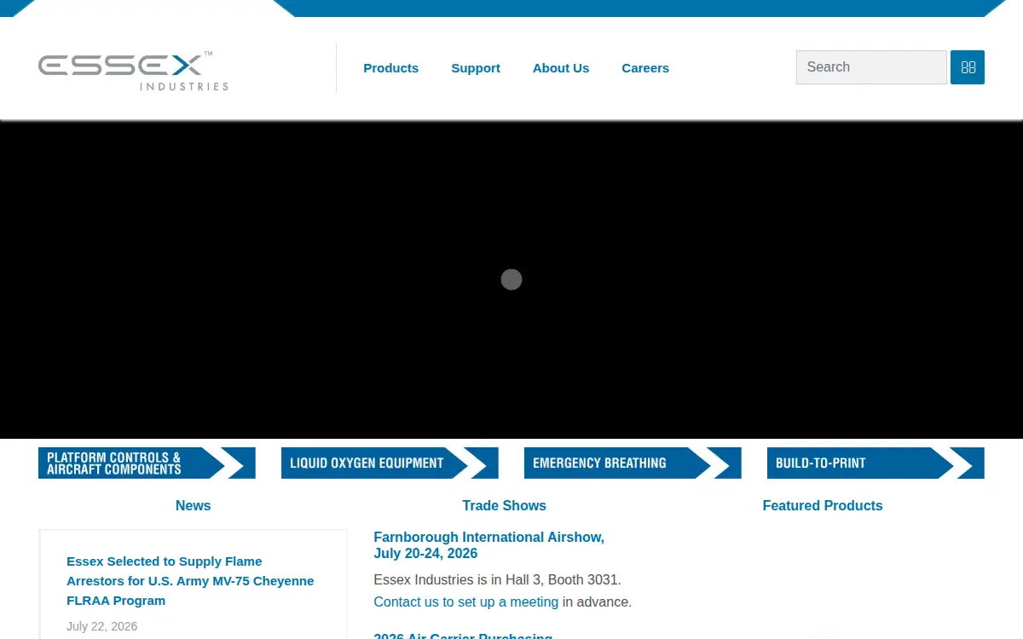
Task: Open the Products menu
Action: pos(390,68)
